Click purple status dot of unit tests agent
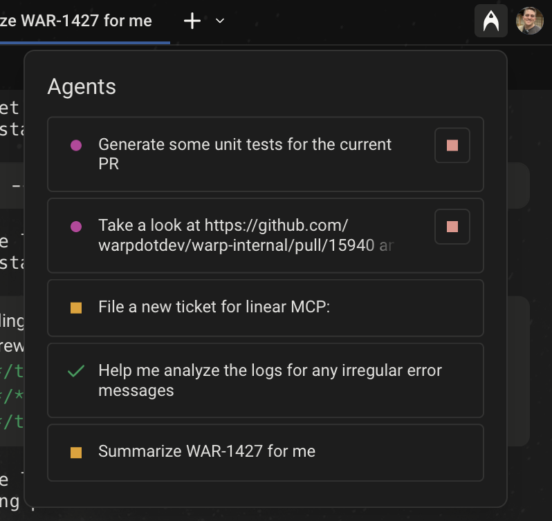The width and height of the screenshot is (552, 521). (x=76, y=146)
